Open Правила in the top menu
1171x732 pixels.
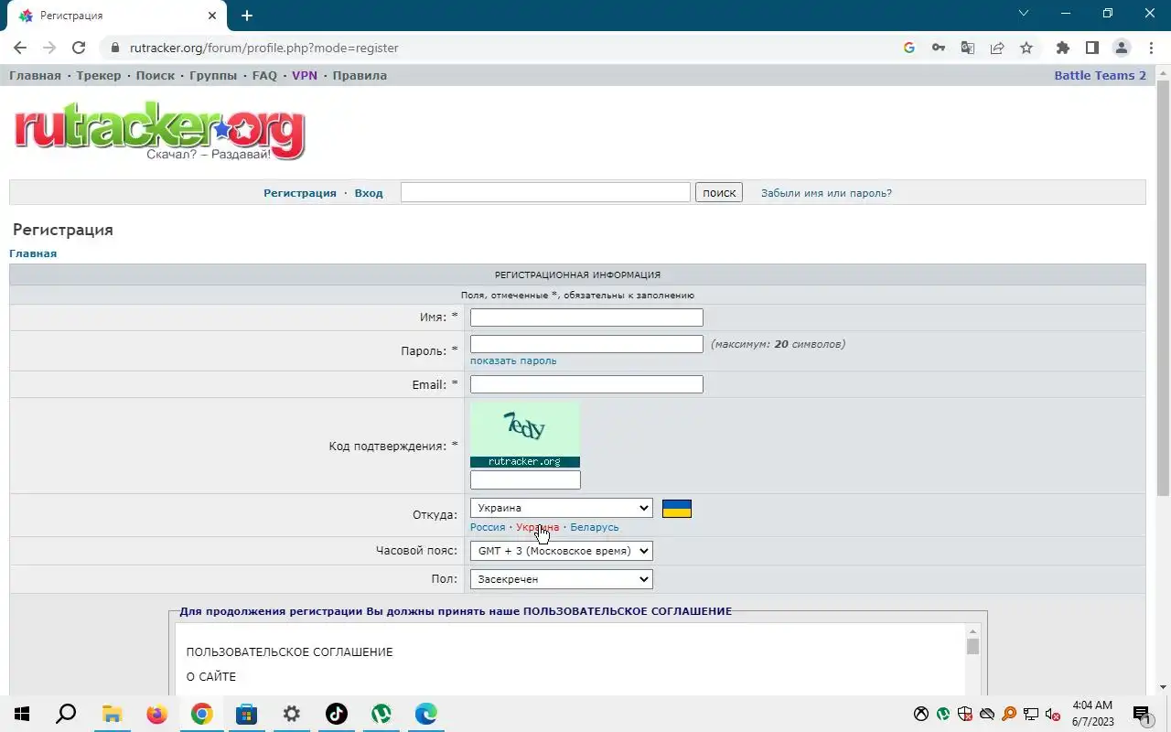click(360, 75)
